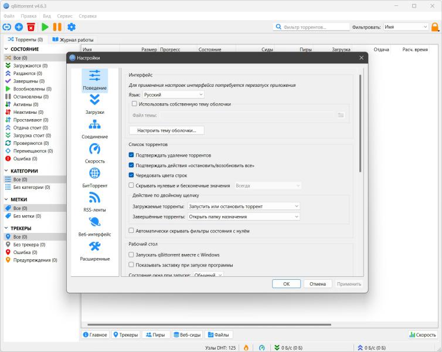Open the Файлы bottom panel tab
The image size is (442, 352).
(x=219, y=335)
